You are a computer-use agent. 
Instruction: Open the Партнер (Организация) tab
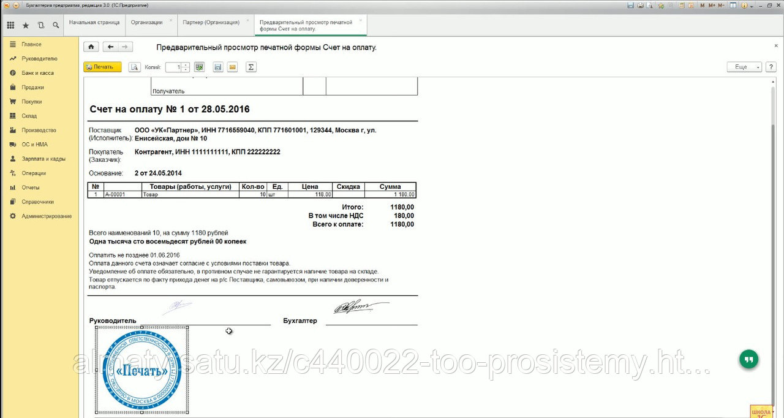pyautogui.click(x=211, y=22)
